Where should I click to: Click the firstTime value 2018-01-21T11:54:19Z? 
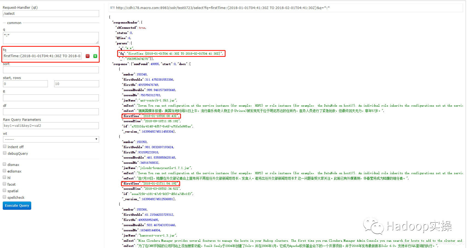tap(160, 183)
